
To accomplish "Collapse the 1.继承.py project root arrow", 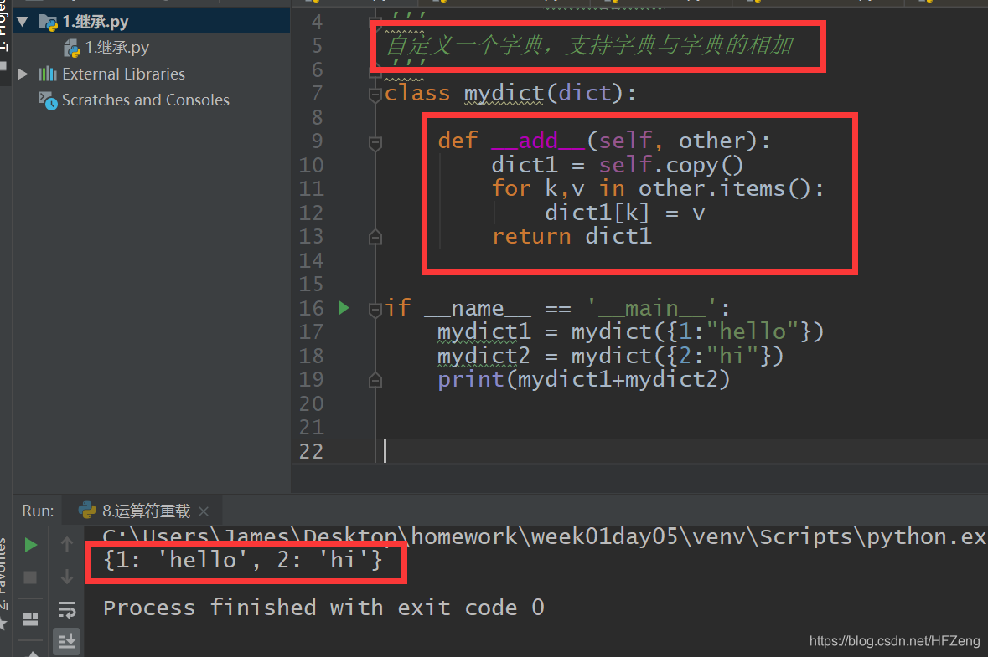I will pyautogui.click(x=23, y=22).
